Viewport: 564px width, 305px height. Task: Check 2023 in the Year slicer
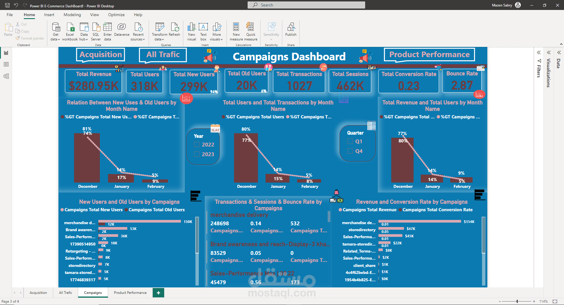click(x=196, y=154)
